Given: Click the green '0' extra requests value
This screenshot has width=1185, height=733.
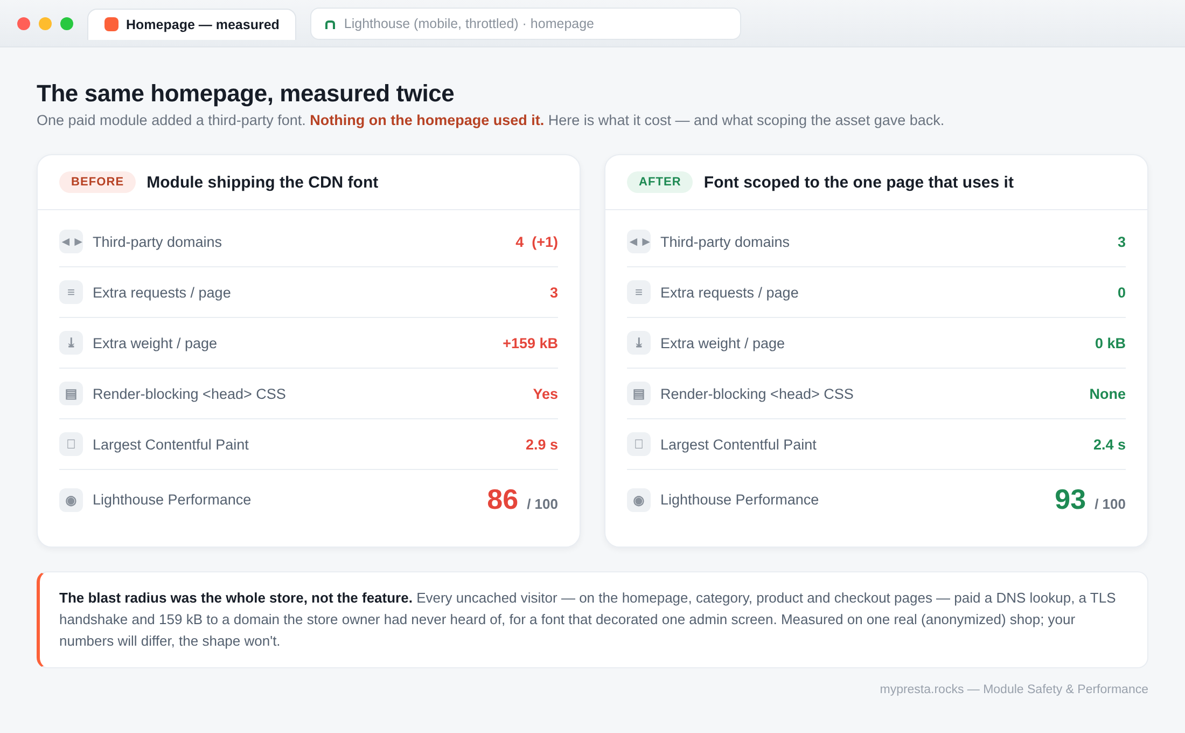Looking at the screenshot, I should [1121, 293].
